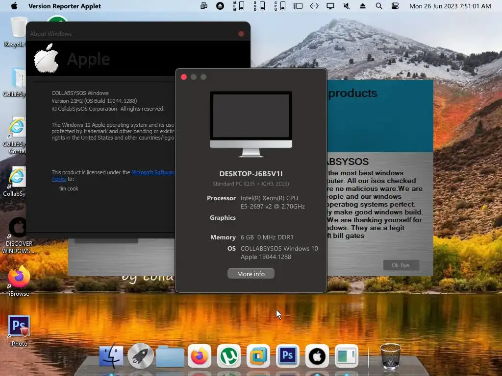The height and width of the screenshot is (376, 502).
Task: Launch Photoshop from the dock
Action: point(287,356)
